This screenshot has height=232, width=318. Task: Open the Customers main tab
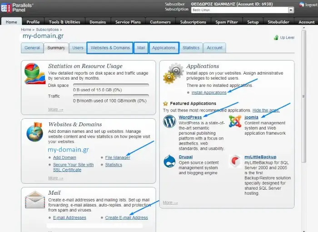pyautogui.click(x=160, y=22)
